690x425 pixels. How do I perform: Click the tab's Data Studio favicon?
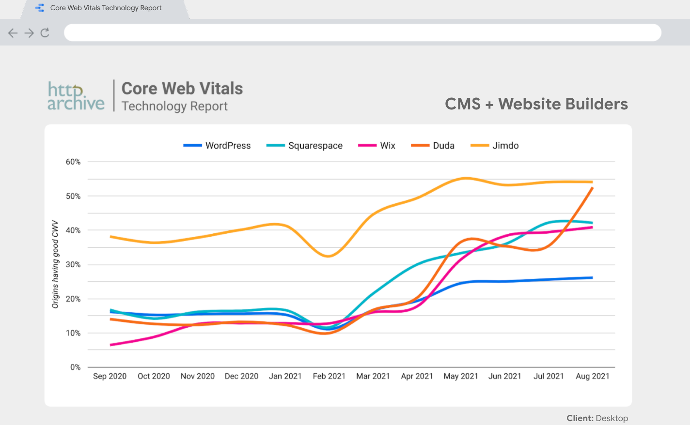(40, 8)
